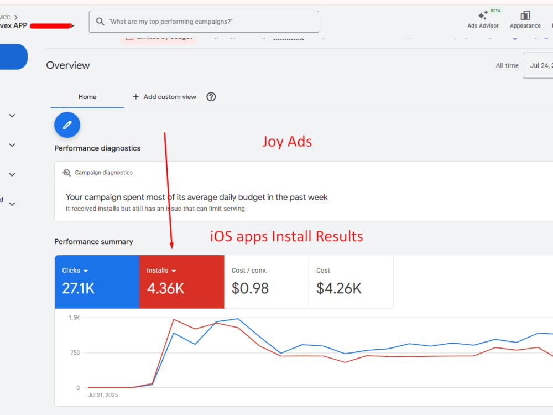Open the help question mark icon
The image size is (553, 415).
click(211, 97)
